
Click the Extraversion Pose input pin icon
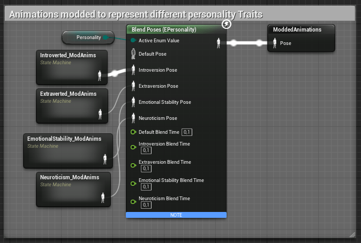(x=133, y=86)
